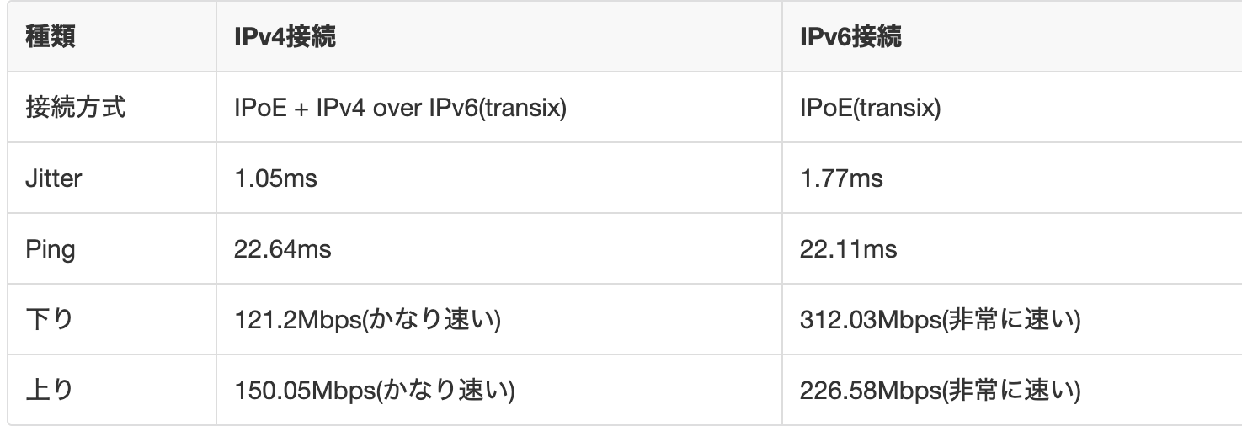Screen dimensions: 1242x426
Task: Click the 接続方式 row label
Action: click(77, 108)
